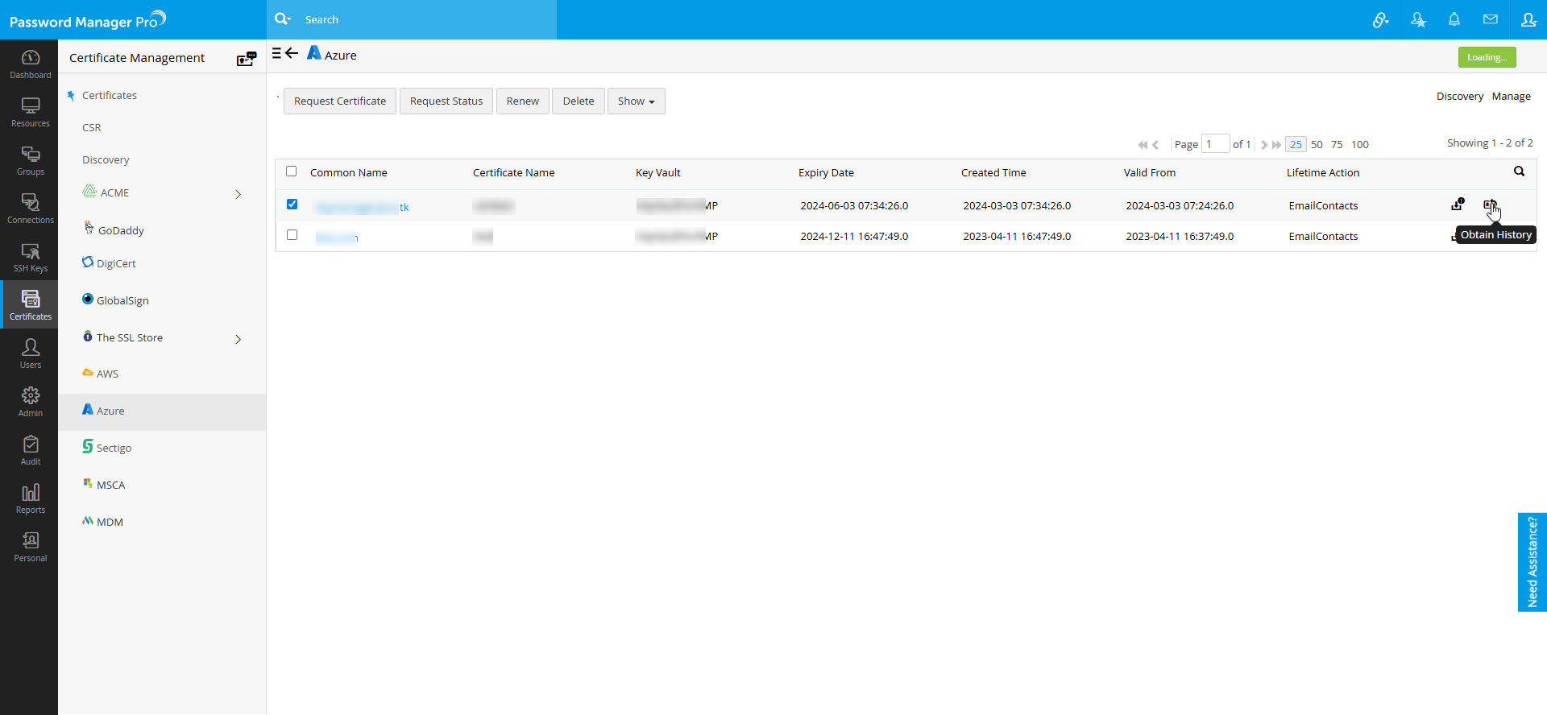
Task: Open the Show dropdown
Action: tap(636, 101)
